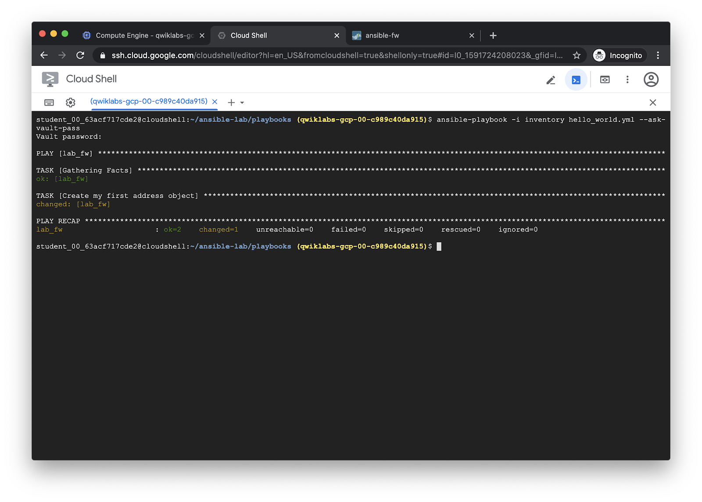Bookmark this page with star icon
The height and width of the screenshot is (502, 702).
pos(577,55)
